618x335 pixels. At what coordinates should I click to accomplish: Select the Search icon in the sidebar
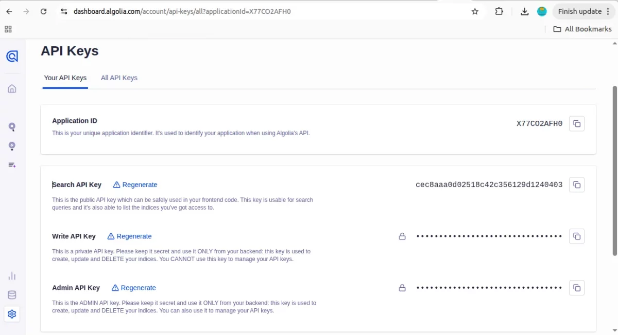click(12, 126)
